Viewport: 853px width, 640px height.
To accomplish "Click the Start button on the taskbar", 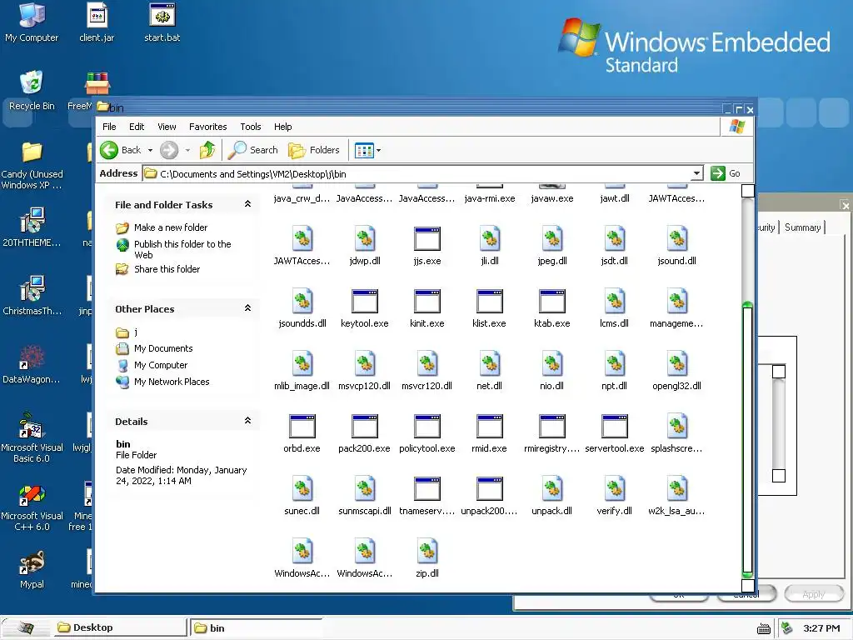I will 26,627.
